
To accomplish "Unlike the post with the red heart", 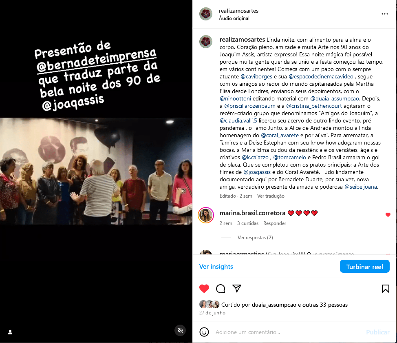I will [204, 289].
